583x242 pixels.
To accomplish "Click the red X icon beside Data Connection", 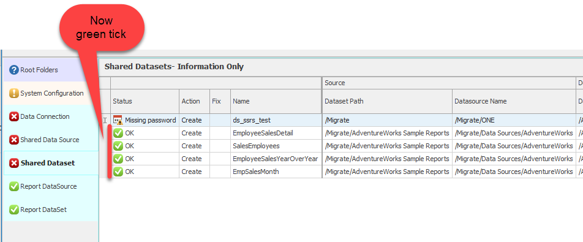I will (13, 117).
